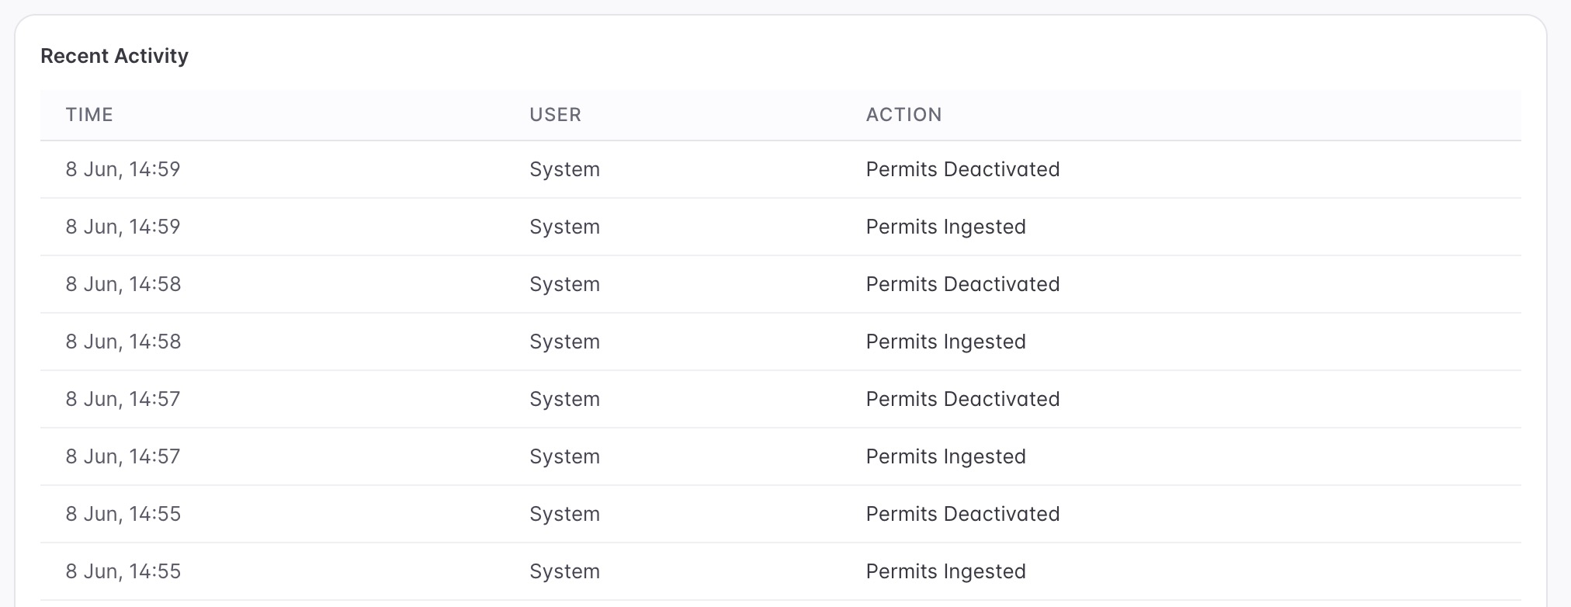Click System user in 14:55 Permits Deactivated row
This screenshot has height=607, width=1571.
pyautogui.click(x=564, y=514)
